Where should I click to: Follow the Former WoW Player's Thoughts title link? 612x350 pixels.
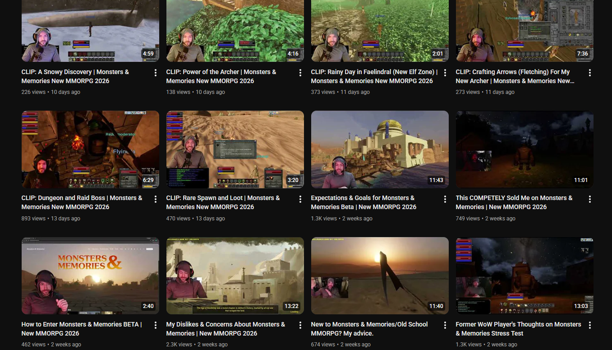click(x=518, y=329)
